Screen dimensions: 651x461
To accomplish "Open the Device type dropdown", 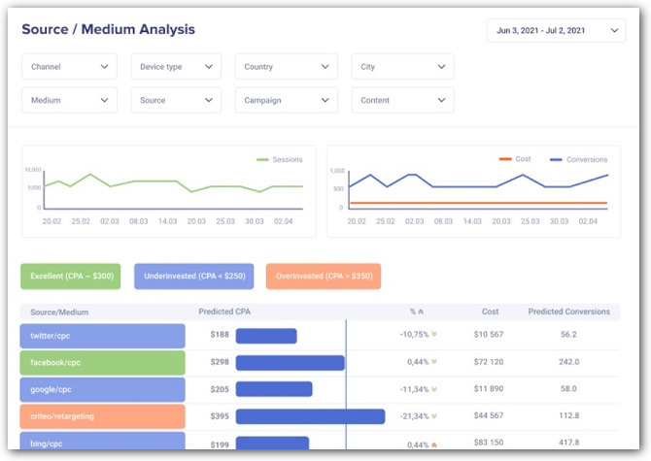I will coord(176,67).
